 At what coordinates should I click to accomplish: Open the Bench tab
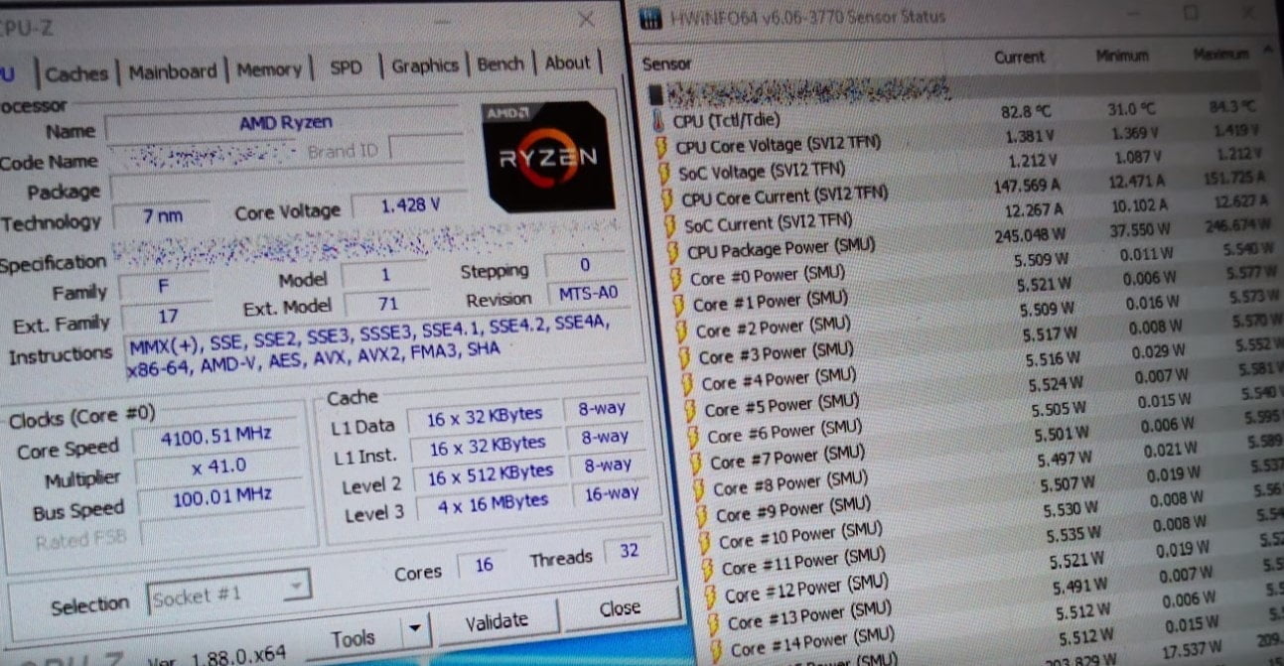[x=500, y=64]
